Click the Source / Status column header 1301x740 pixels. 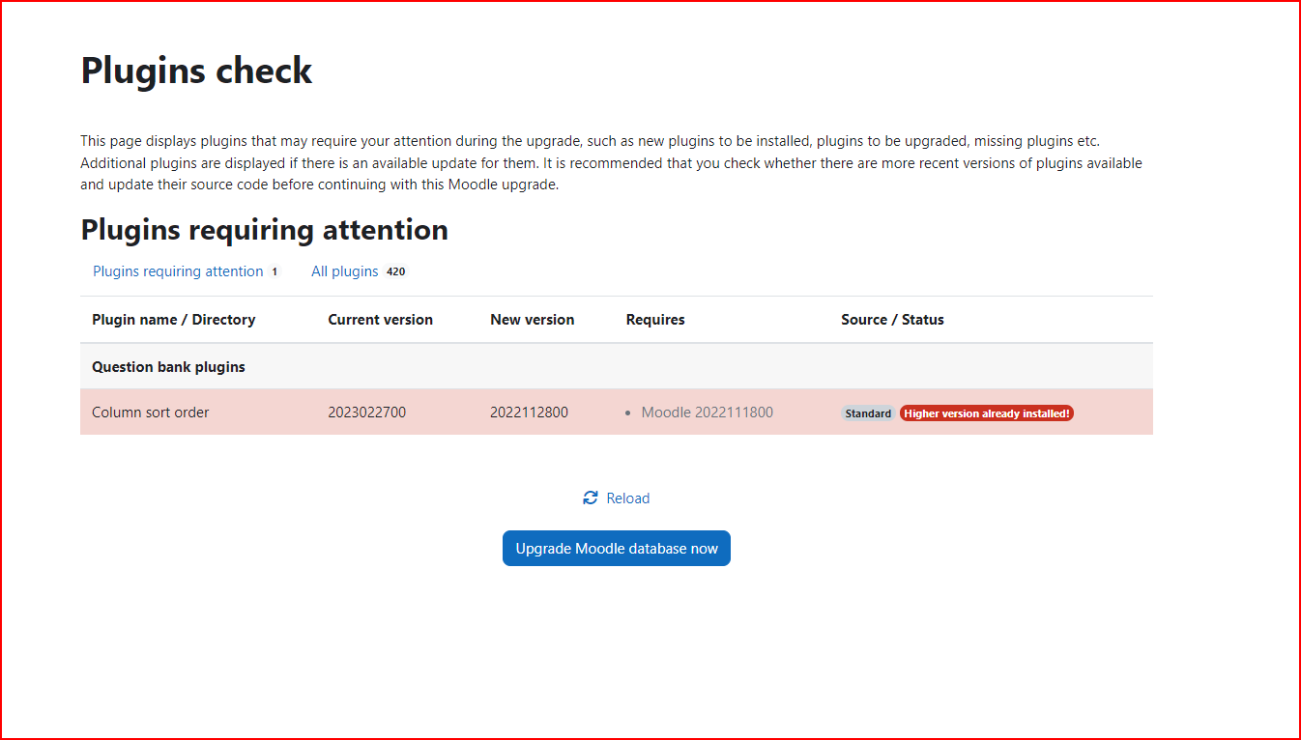(893, 320)
